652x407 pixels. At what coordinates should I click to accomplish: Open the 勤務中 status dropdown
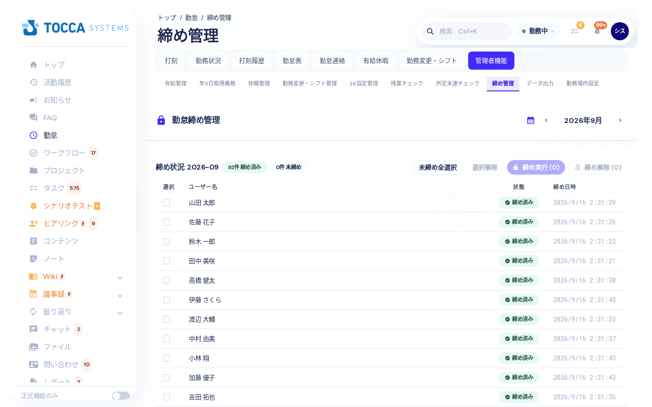pyautogui.click(x=538, y=31)
